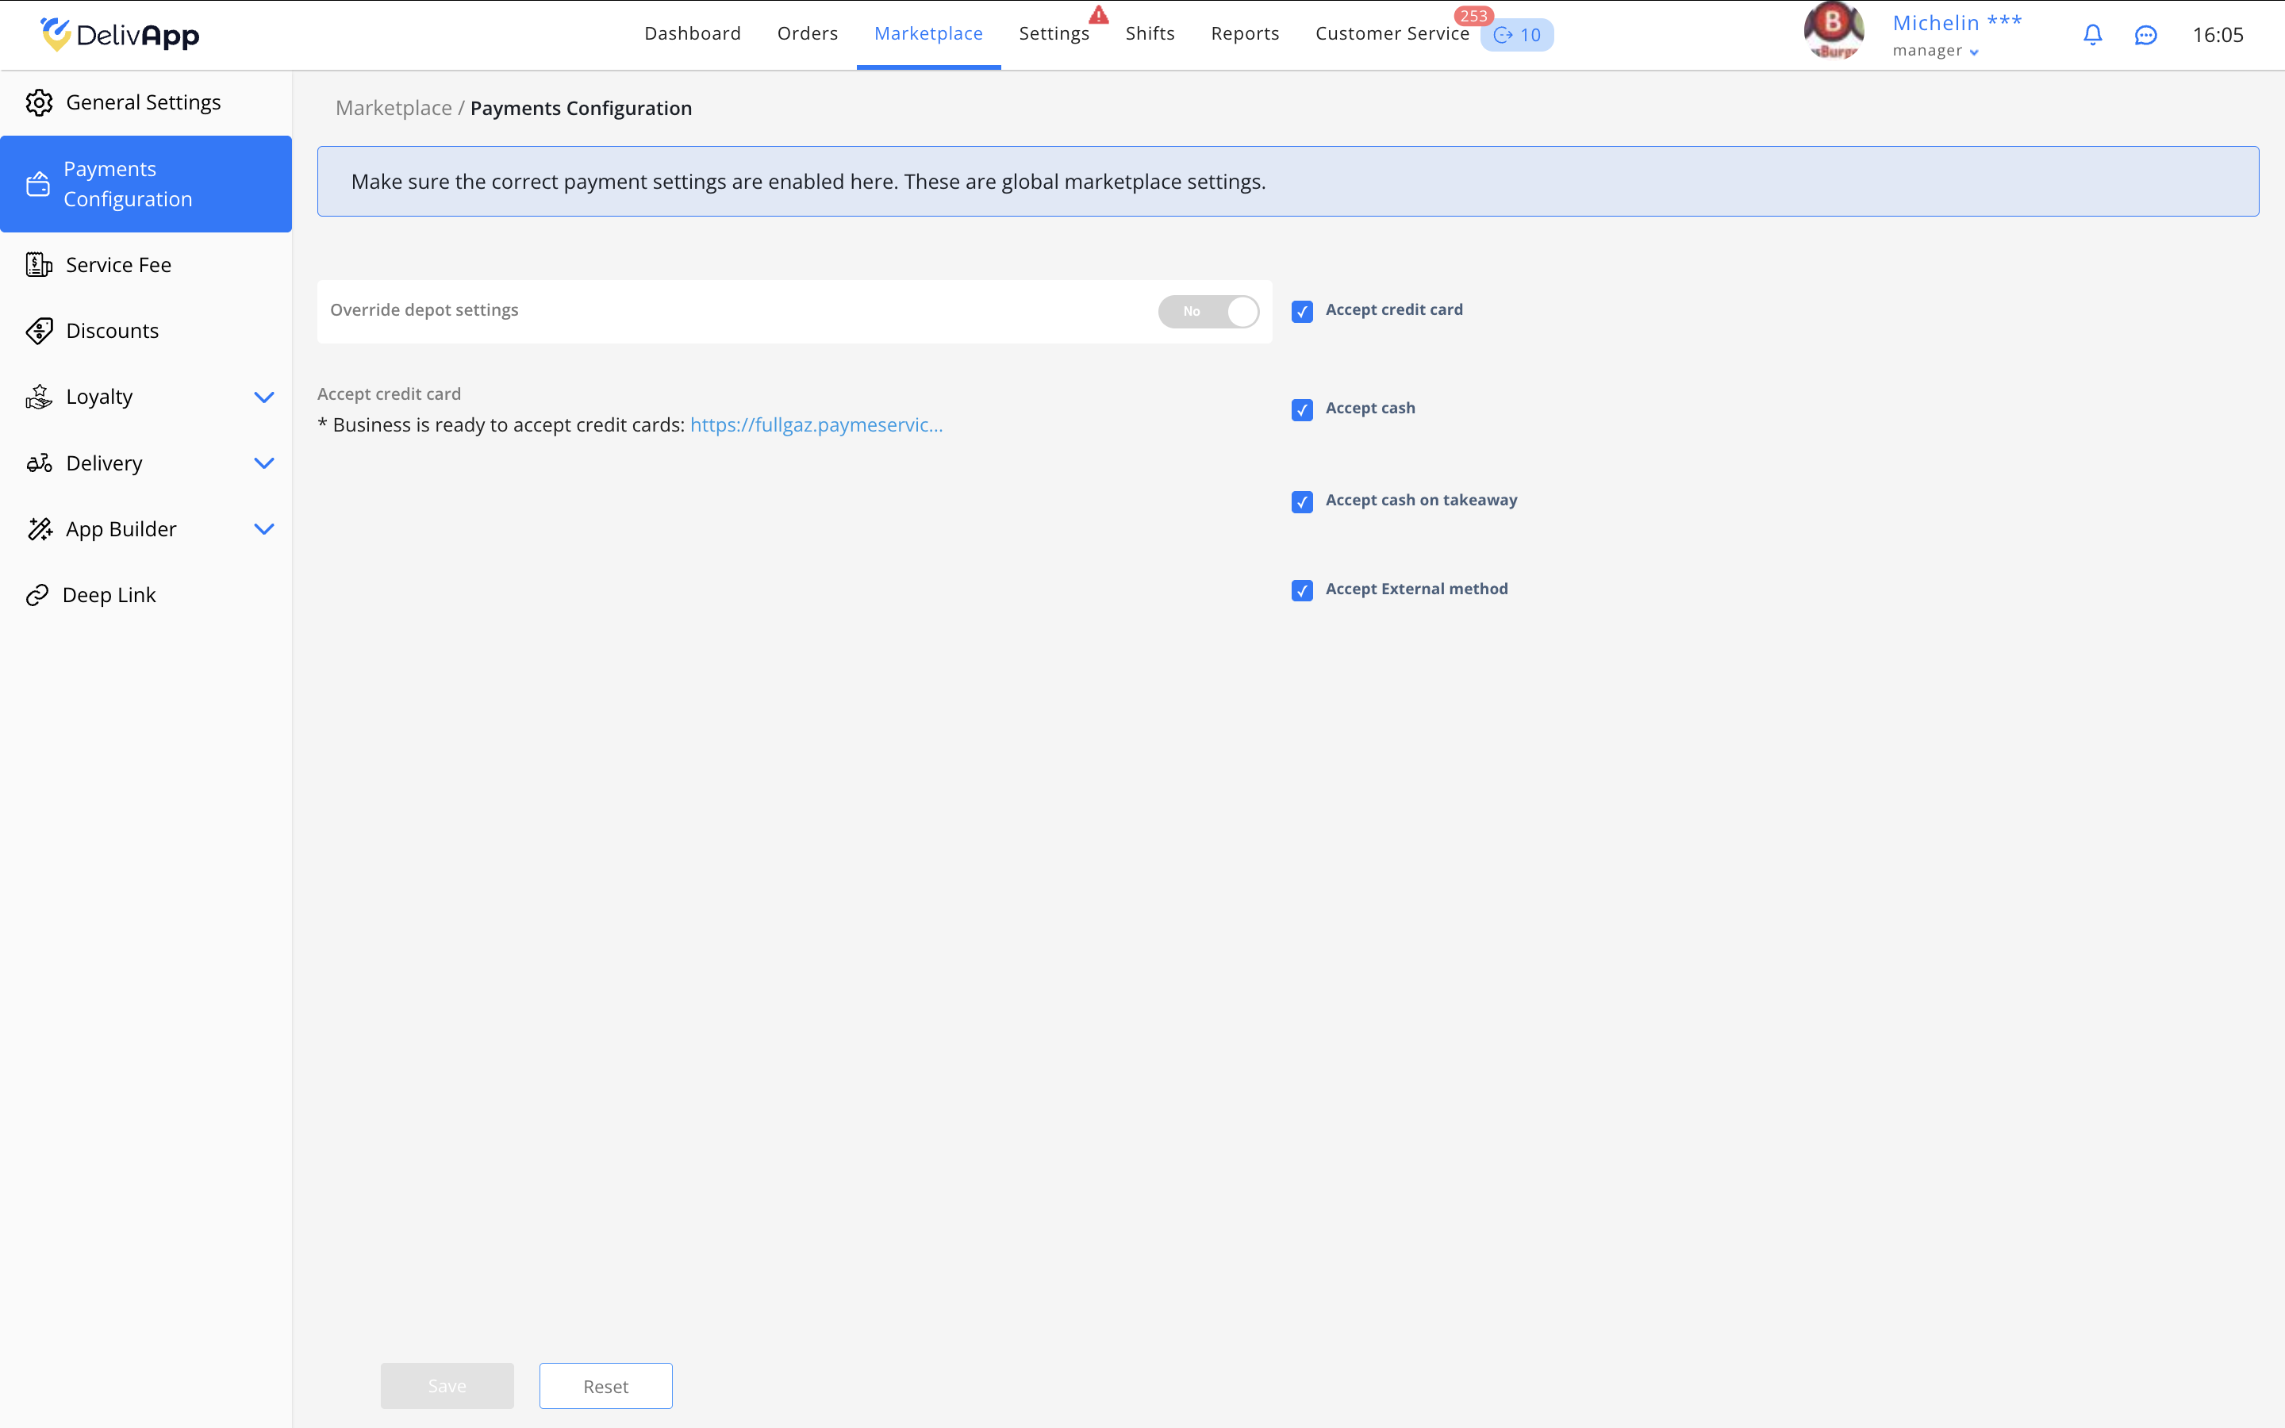Go to the Orders tab
The height and width of the screenshot is (1428, 2285).
808,34
